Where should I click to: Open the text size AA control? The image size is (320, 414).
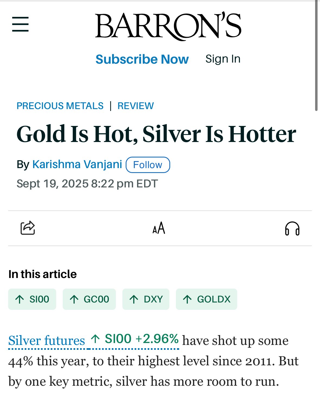[x=159, y=228]
